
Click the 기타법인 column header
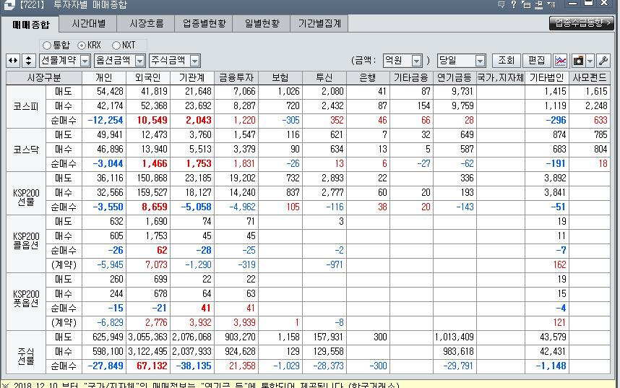point(547,77)
